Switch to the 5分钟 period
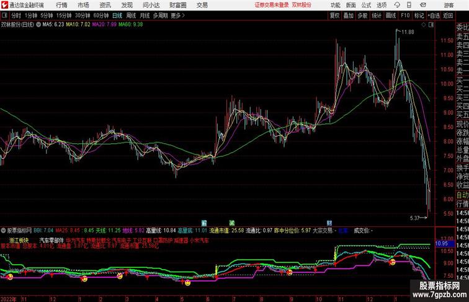469x302 pixels. coord(47,16)
